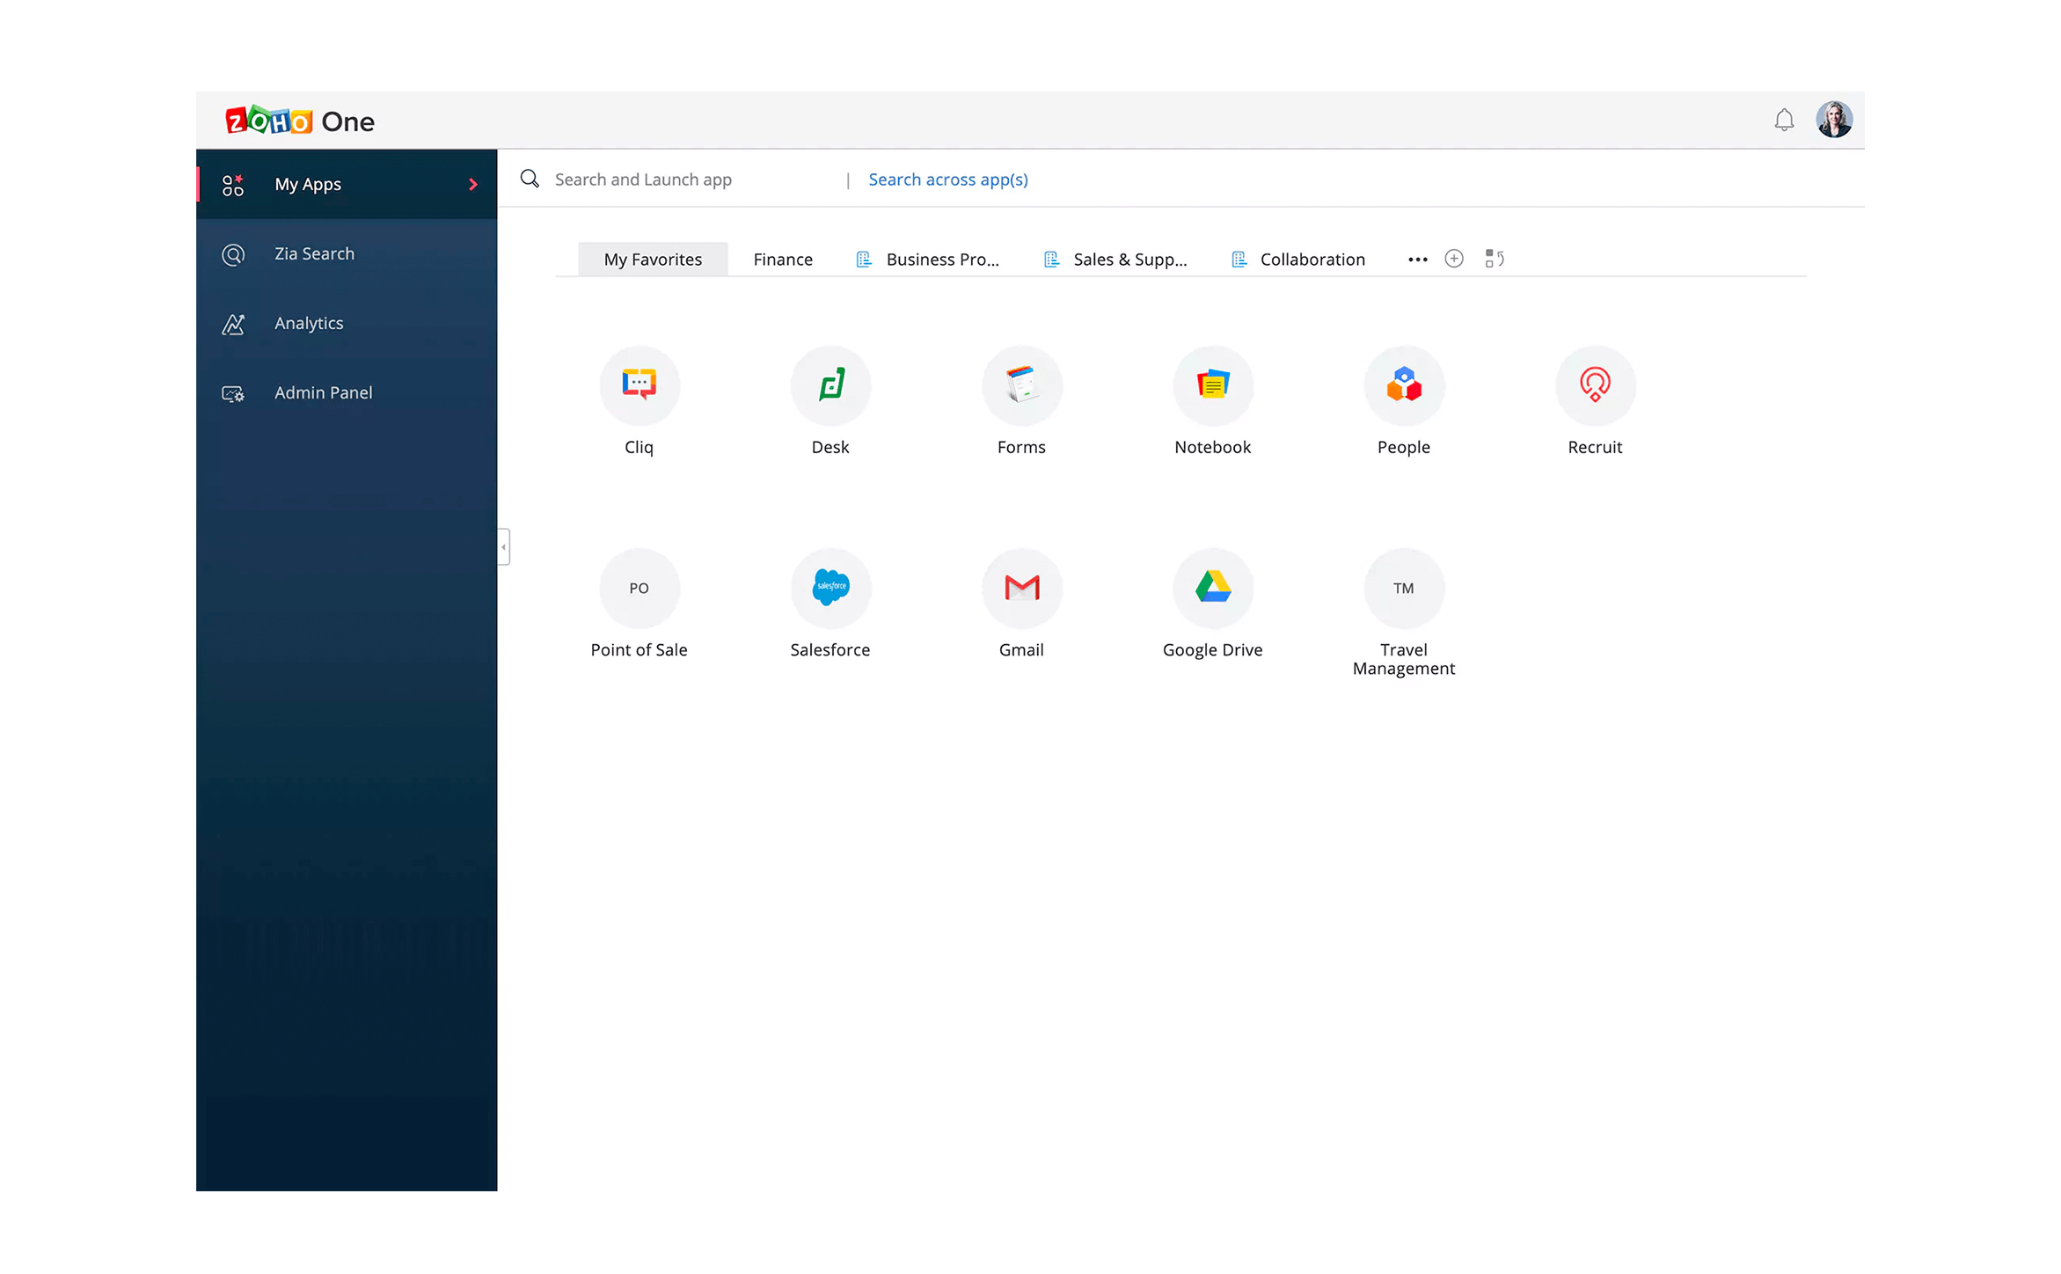The image size is (2061, 1274).
Task: Switch to the Collaboration tab
Action: (x=1312, y=260)
